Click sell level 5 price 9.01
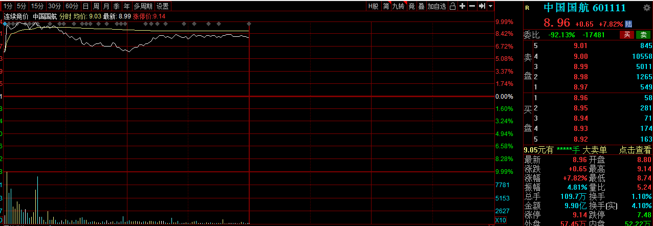653x226 pixels. tap(580, 47)
